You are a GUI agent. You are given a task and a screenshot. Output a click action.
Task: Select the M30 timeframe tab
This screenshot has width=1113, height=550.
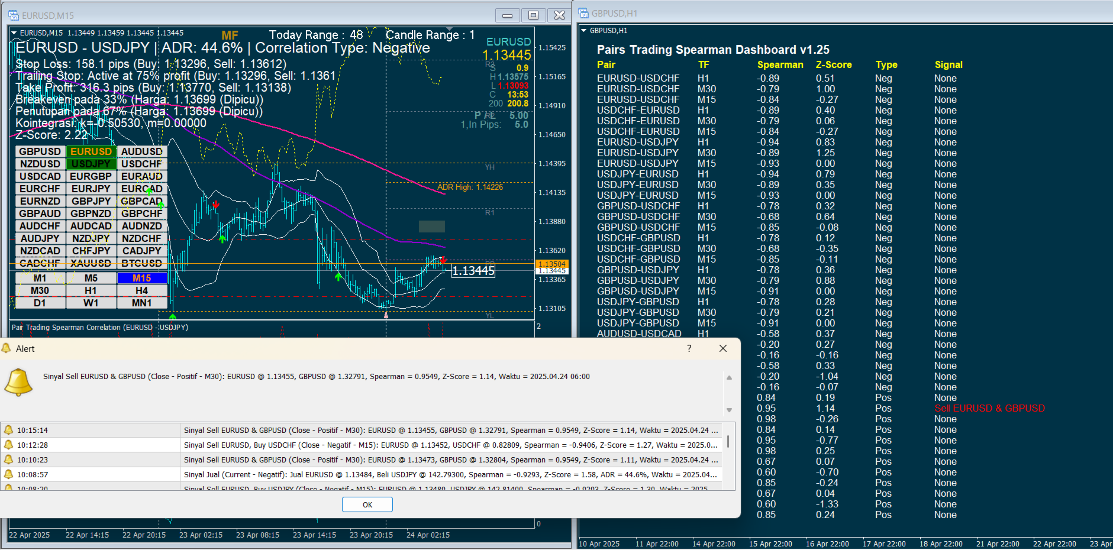click(x=40, y=290)
